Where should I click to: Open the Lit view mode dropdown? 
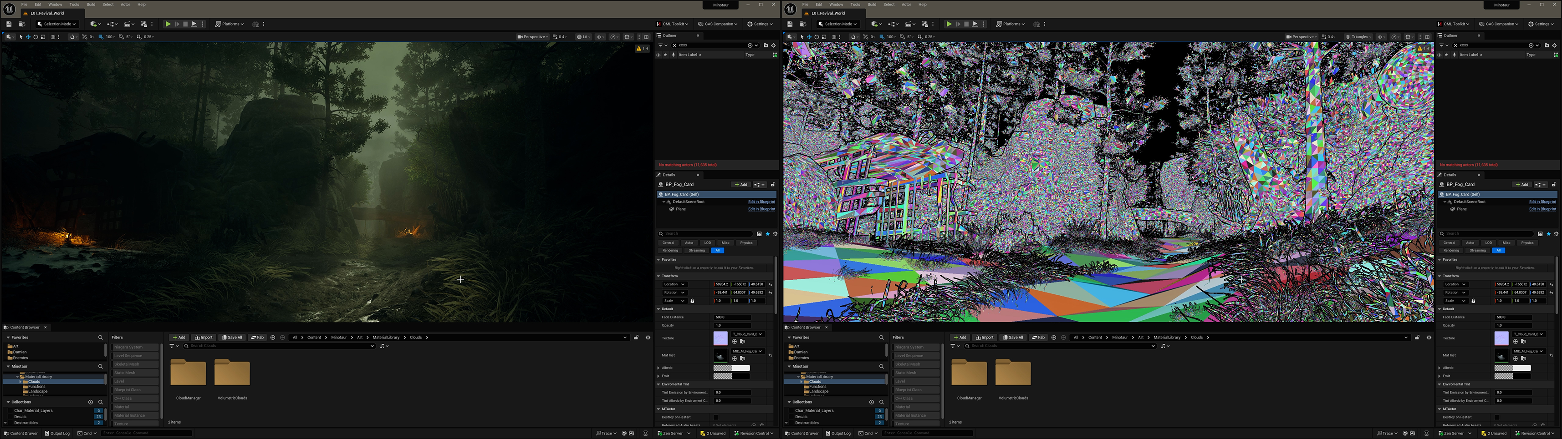point(583,37)
